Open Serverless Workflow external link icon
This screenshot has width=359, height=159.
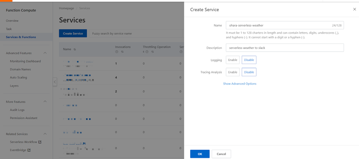pyautogui.click(x=40, y=142)
